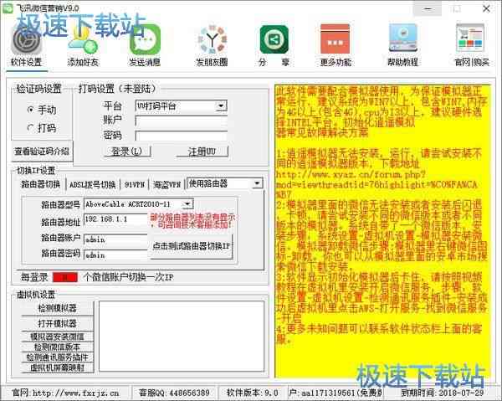Click the 到期时间 2018-07-29 status entry
The height and width of the screenshot is (401, 502).
(443, 393)
